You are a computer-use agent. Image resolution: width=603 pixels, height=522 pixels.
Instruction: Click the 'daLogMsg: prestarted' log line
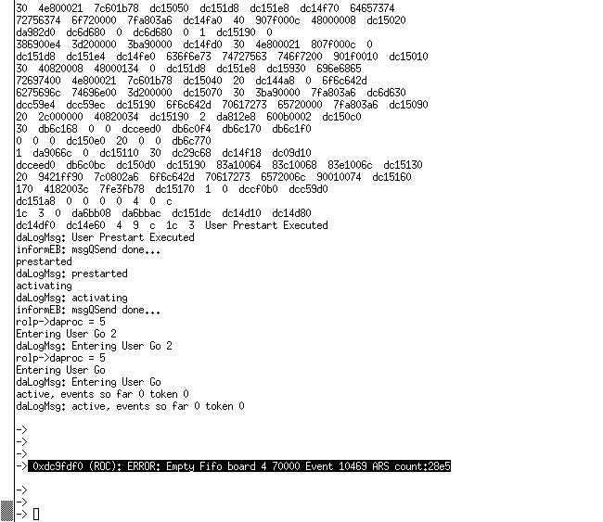tap(71, 274)
